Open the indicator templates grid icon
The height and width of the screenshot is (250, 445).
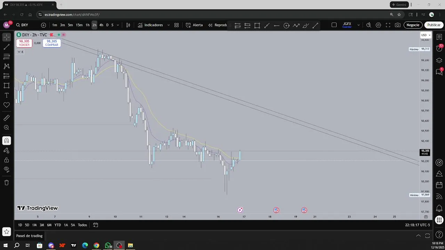[177, 25]
